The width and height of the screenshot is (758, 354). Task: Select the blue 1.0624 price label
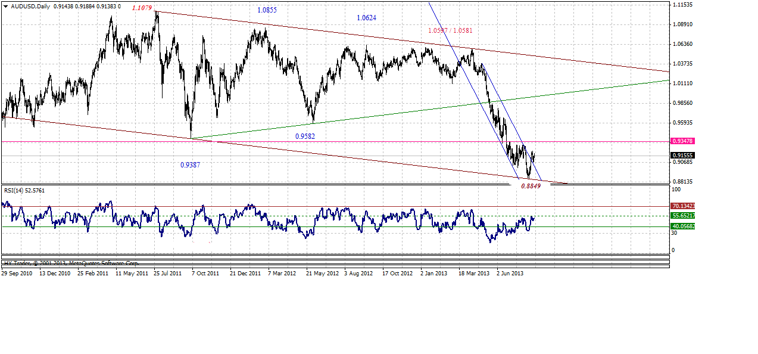tap(366, 18)
